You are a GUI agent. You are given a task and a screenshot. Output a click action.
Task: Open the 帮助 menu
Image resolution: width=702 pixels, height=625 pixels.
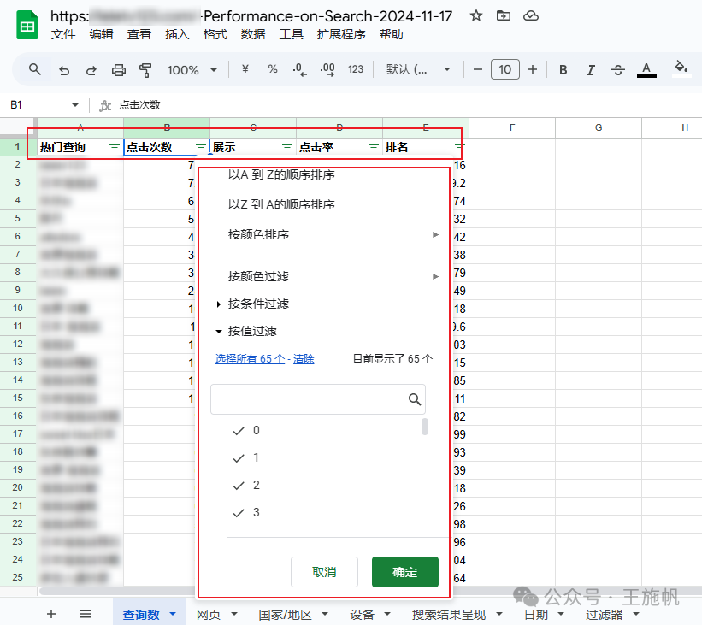click(x=392, y=34)
